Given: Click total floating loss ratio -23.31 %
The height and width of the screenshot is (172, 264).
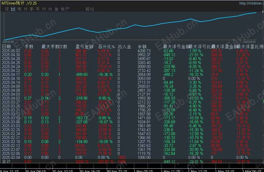Looking at the screenshot, I should pyautogui.click(x=196, y=161).
